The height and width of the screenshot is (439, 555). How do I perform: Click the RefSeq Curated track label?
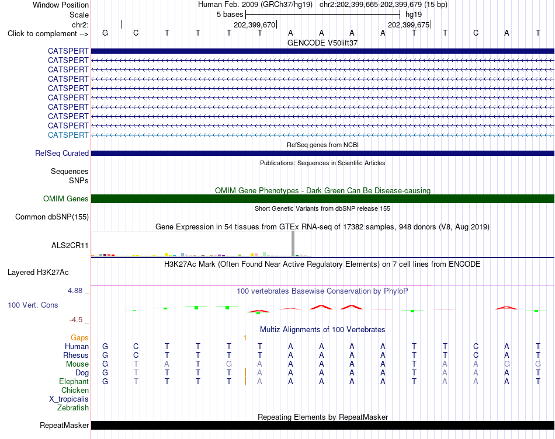click(61, 153)
